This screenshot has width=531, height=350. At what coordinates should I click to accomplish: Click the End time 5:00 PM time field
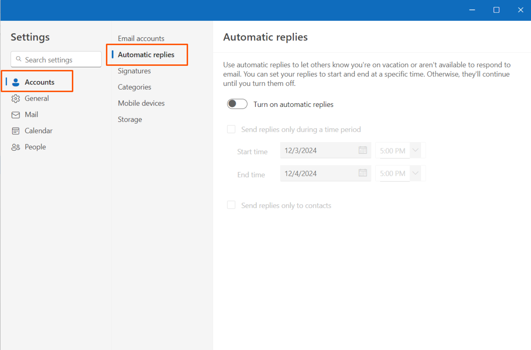(x=393, y=173)
